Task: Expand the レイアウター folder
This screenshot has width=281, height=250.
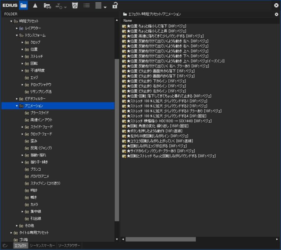Action: (17, 28)
